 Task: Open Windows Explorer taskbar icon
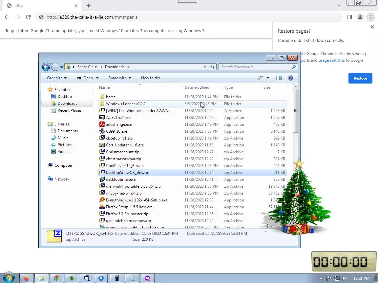tap(41, 278)
